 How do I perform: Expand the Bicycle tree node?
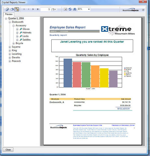coord(14,44)
